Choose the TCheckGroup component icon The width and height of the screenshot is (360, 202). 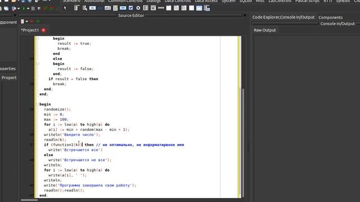pyautogui.click(x=184, y=8)
